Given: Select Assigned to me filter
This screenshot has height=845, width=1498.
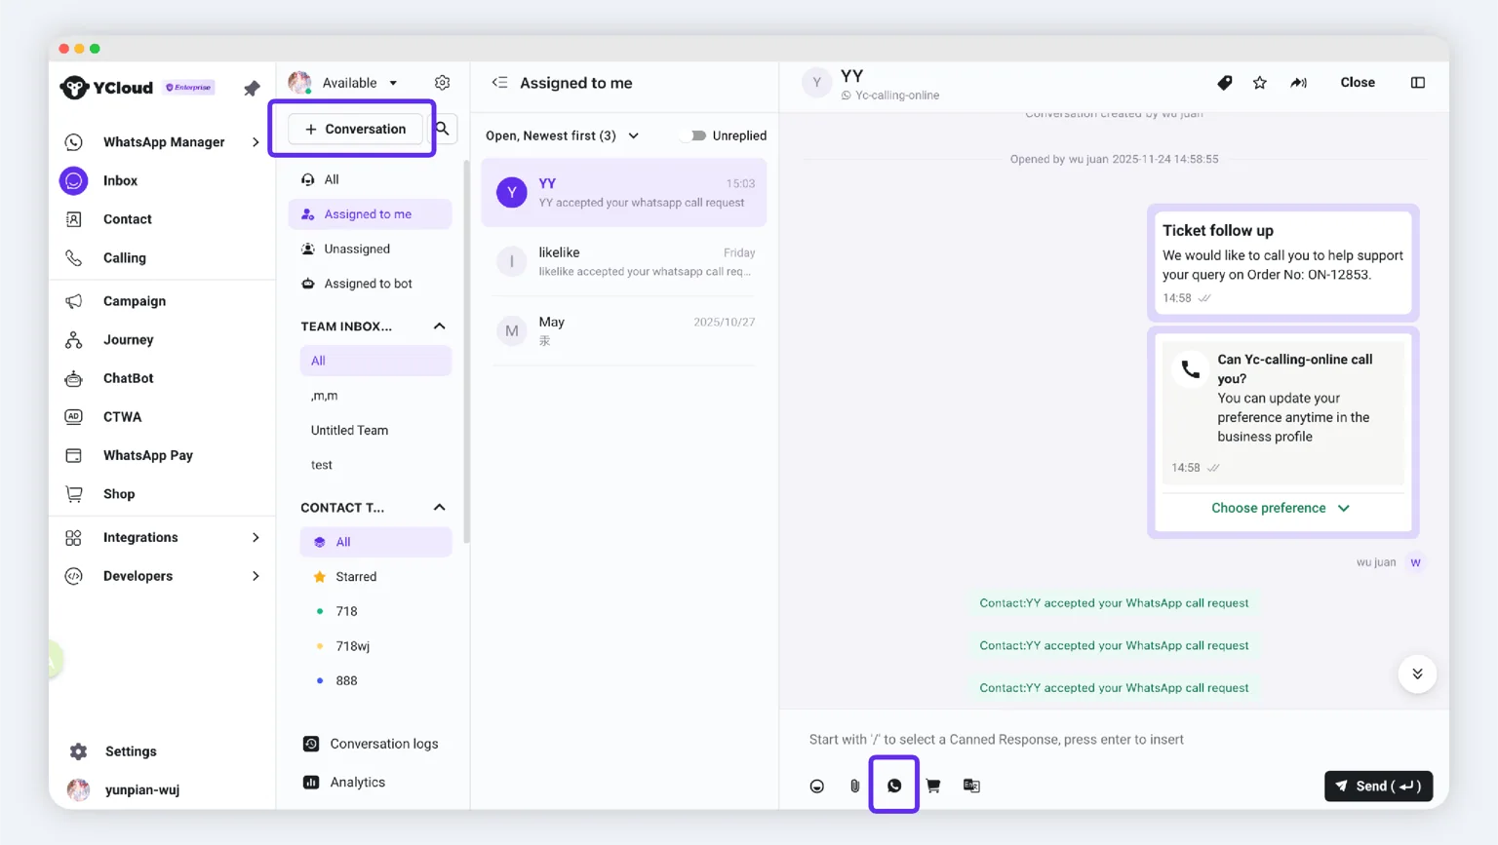Looking at the screenshot, I should (x=370, y=214).
